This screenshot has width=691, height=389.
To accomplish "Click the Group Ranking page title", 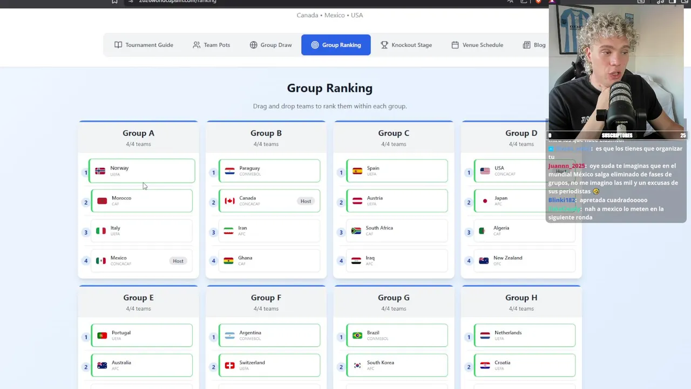I will tap(330, 88).
